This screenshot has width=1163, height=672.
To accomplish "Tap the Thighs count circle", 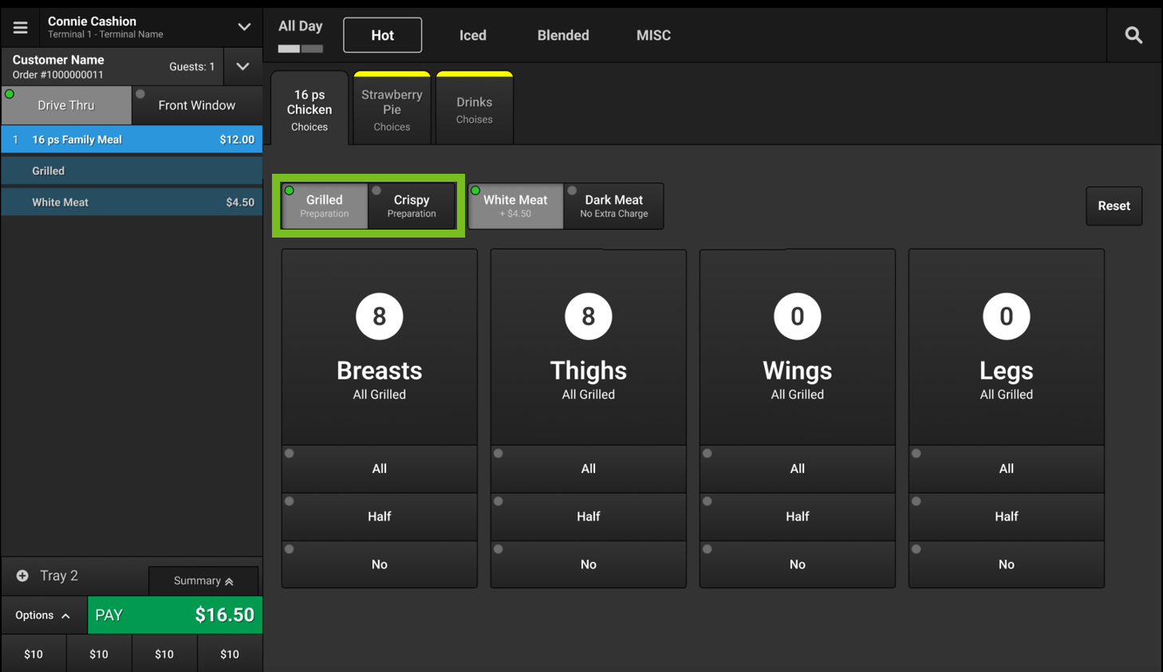I will tap(588, 316).
